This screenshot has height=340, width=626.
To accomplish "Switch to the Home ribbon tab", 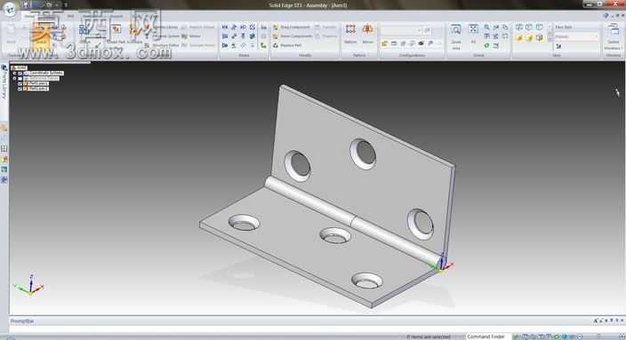I will pos(29,16).
